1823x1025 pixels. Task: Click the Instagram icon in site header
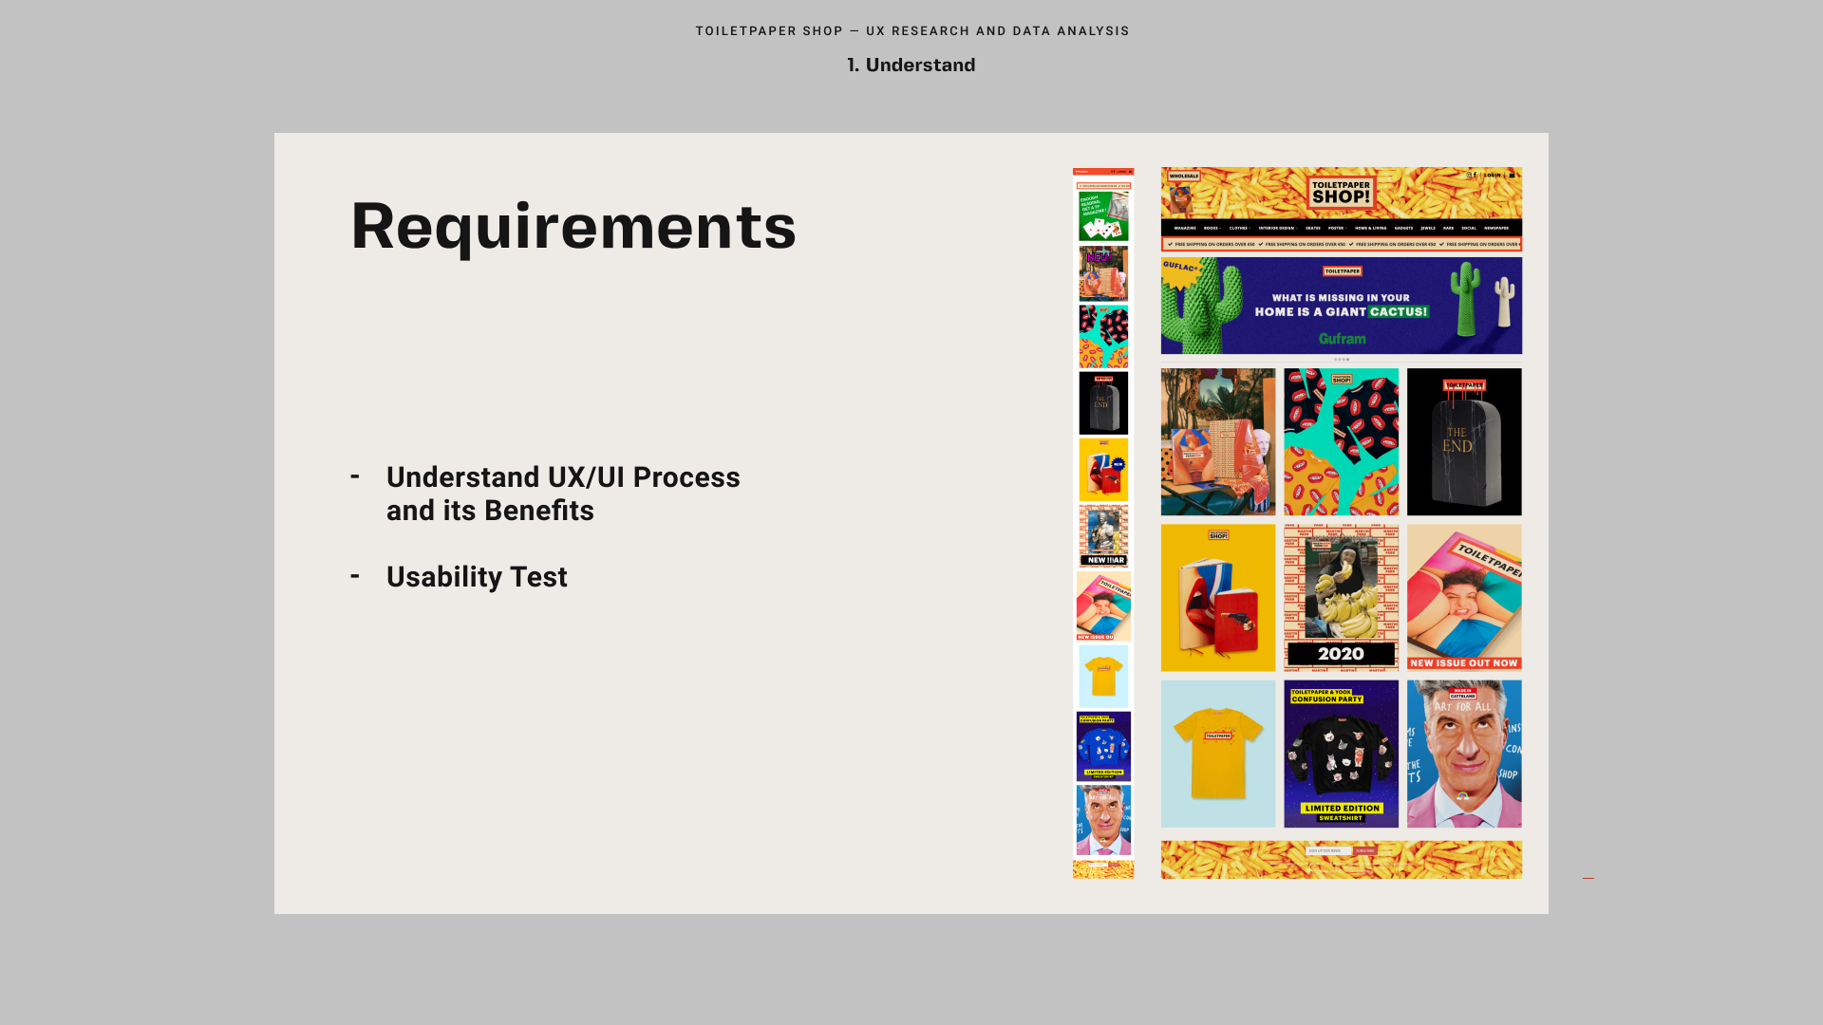point(1469,175)
